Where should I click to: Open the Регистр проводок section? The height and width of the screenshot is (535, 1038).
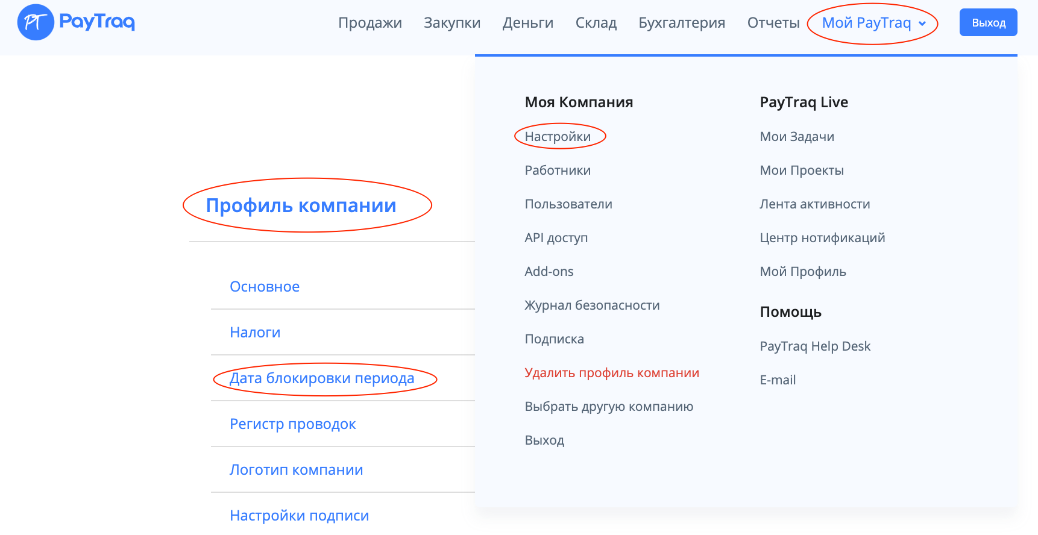(x=292, y=424)
